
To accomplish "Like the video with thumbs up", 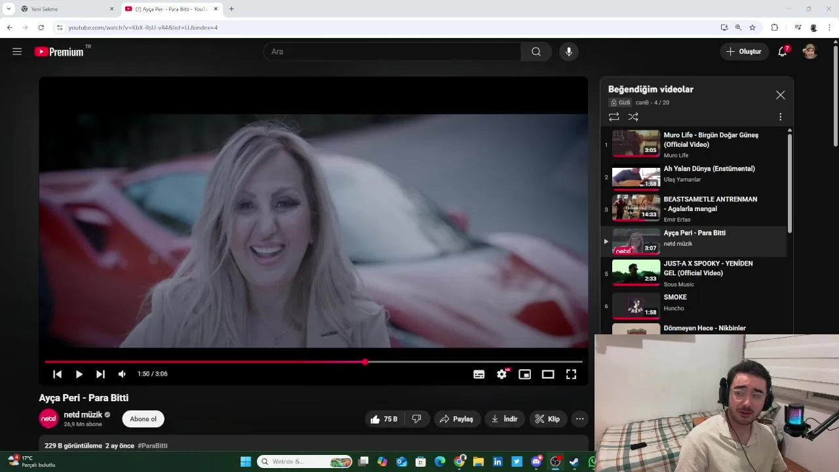I will [x=384, y=419].
